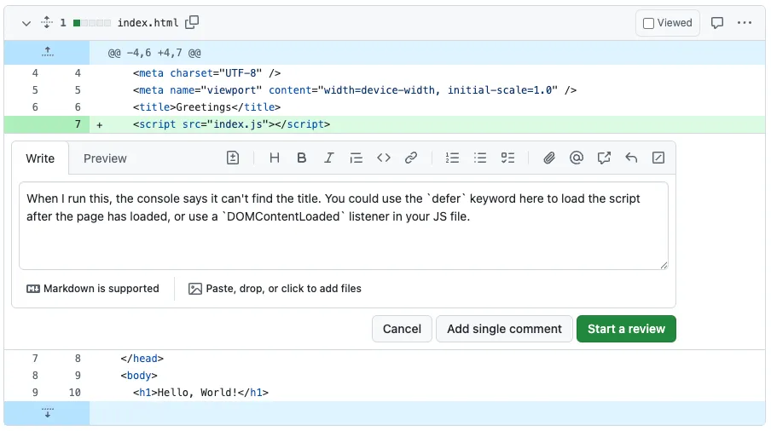Viewport: 771px width, 431px height.
Task: Click Start a review
Action: (626, 329)
